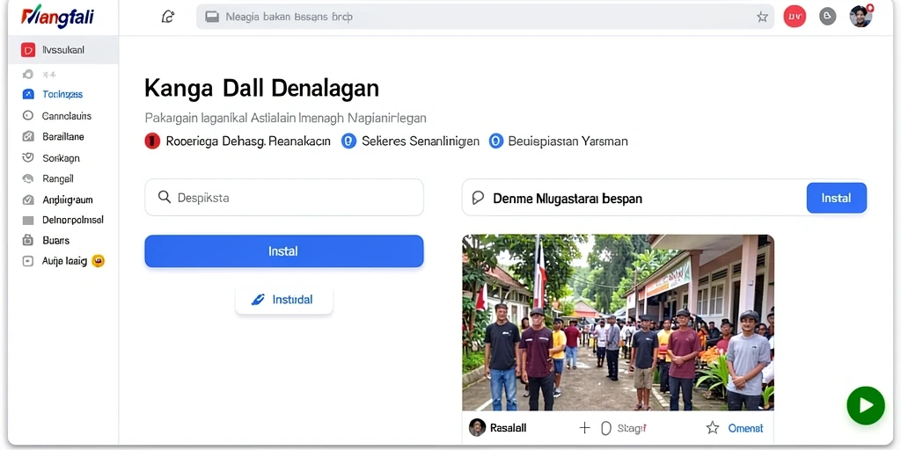
Task: Open the group photo thumbnail
Action: coord(618,323)
